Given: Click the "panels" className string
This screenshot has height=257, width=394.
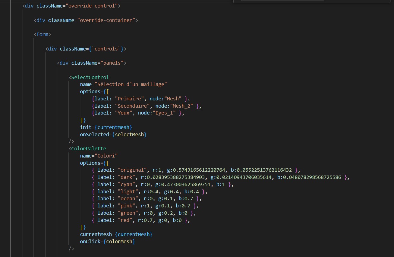Looking at the screenshot, I should pos(112,63).
